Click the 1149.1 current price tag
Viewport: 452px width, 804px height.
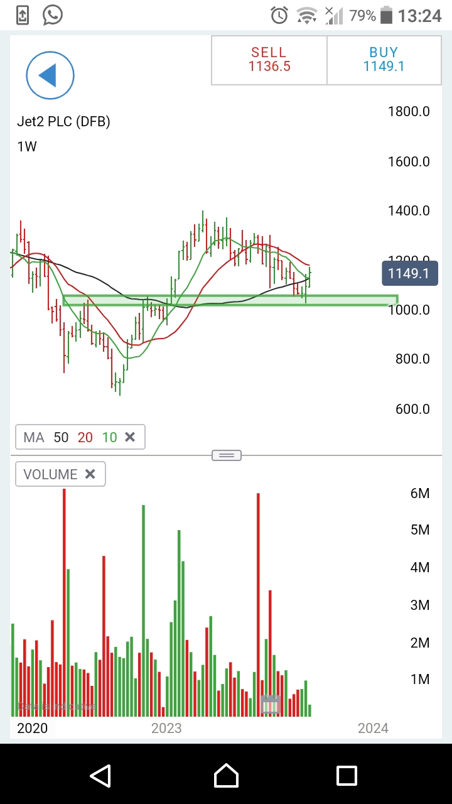click(409, 273)
